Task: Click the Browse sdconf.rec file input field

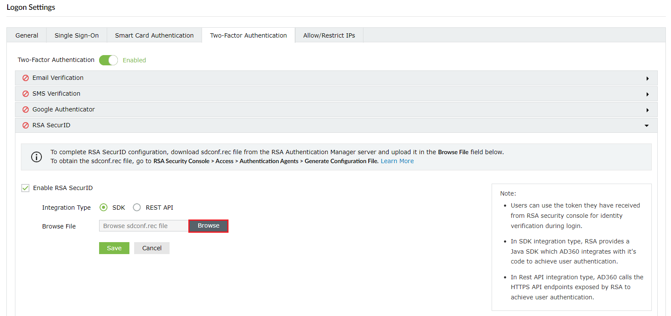Action: tap(144, 226)
